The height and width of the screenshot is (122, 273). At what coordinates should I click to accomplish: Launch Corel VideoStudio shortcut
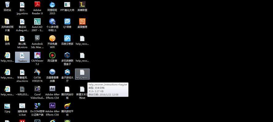pos(37,93)
